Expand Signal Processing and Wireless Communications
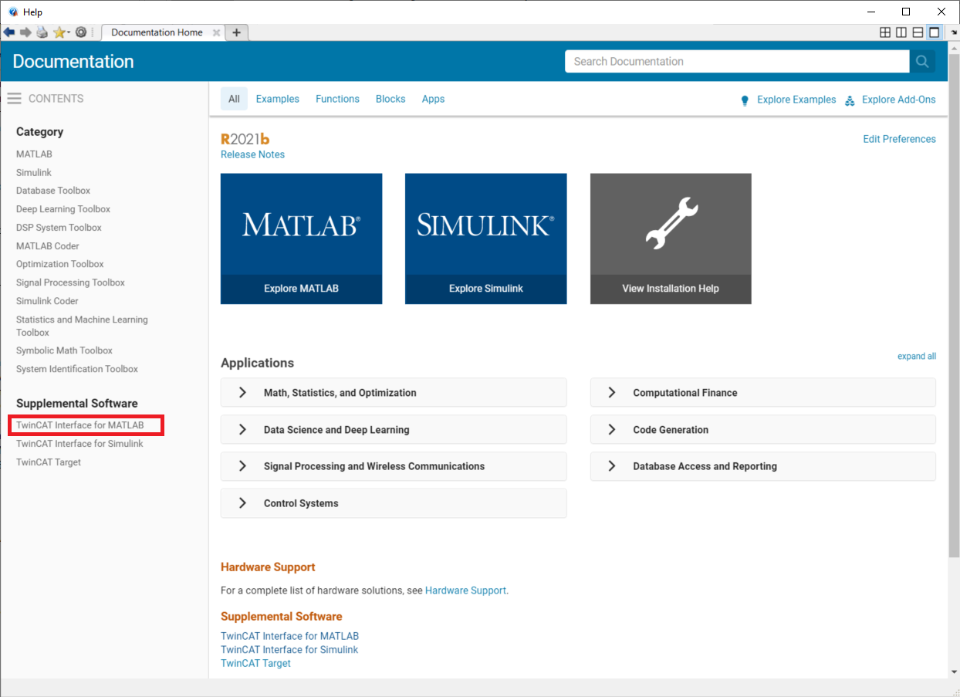Screen dimensions: 960x697 coord(394,466)
